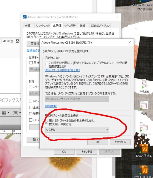Close the back Properties window
The image size is (153, 178).
click(x=118, y=17)
